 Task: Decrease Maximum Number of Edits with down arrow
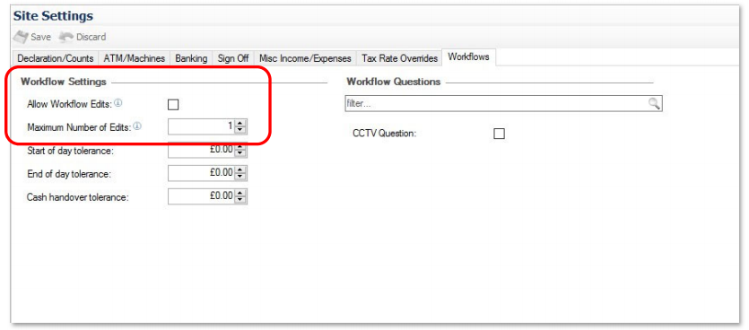point(240,130)
